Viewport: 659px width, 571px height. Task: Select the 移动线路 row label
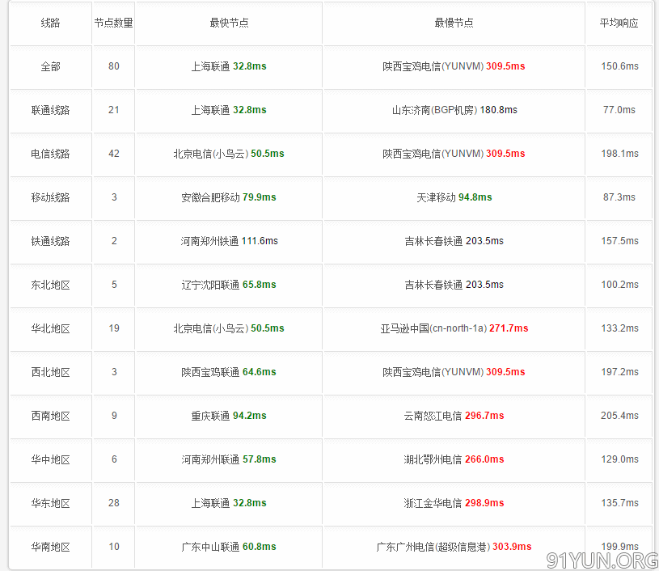coord(50,197)
